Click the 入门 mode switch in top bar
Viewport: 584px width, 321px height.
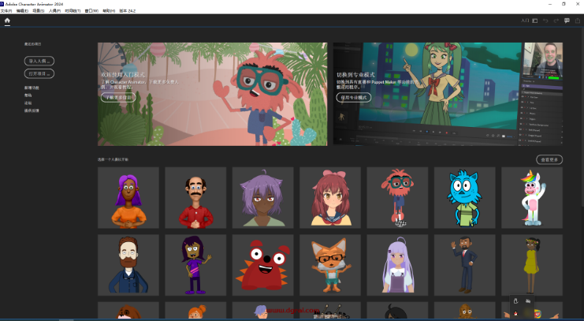(x=525, y=21)
